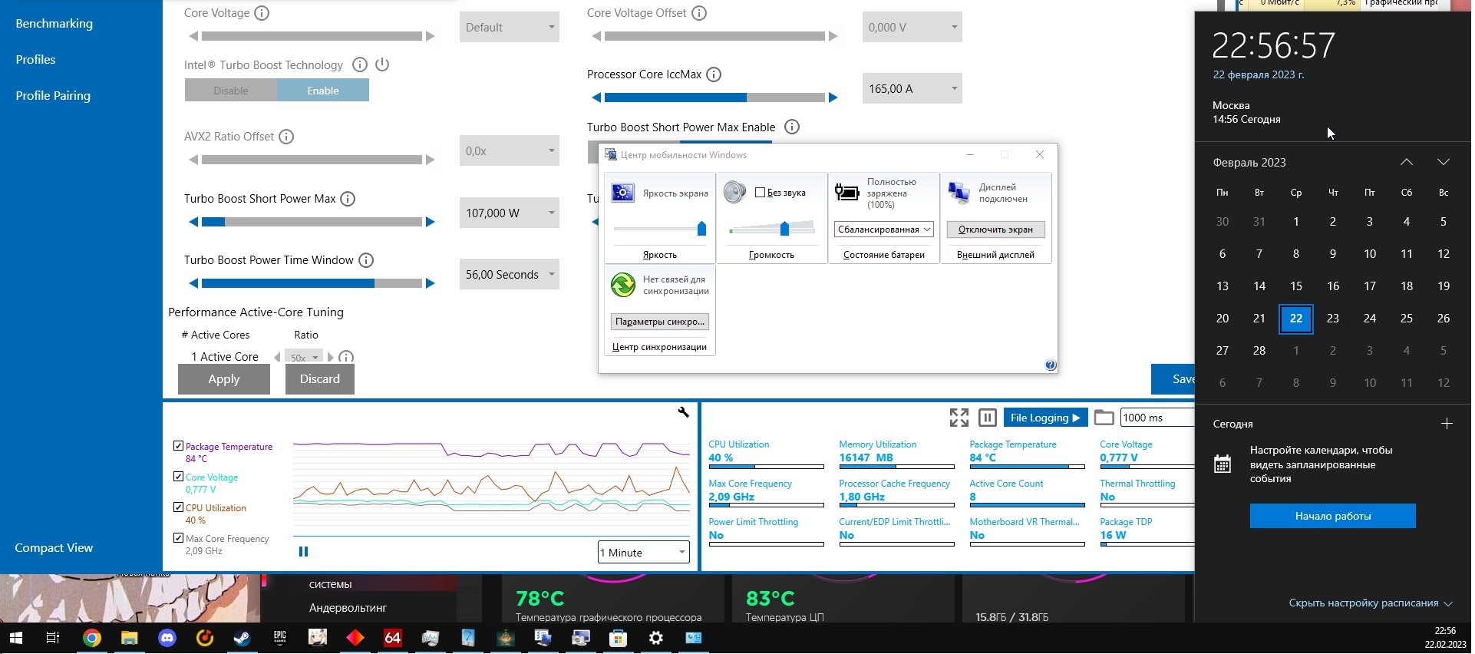Viewport: 1475px width, 654px height.
Task: Open Discord from the taskbar
Action: (167, 638)
